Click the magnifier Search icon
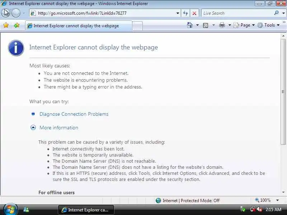The image size is (287, 215). (x=276, y=13)
